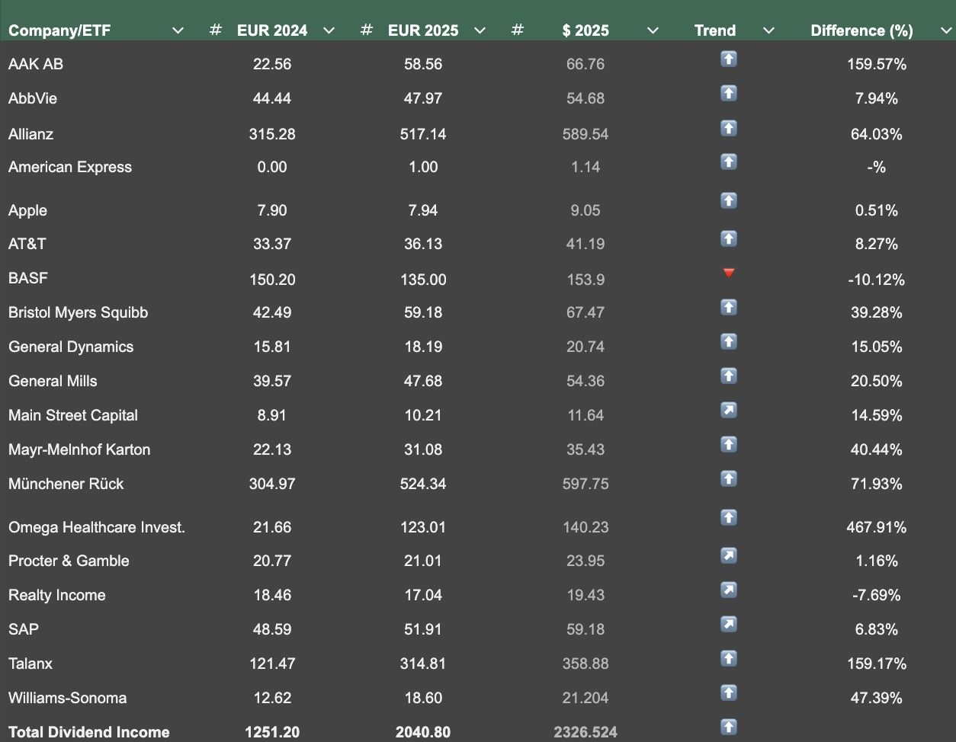Click the diagonal trend arrow for Realty Income
This screenshot has width=956, height=742.
(x=729, y=590)
